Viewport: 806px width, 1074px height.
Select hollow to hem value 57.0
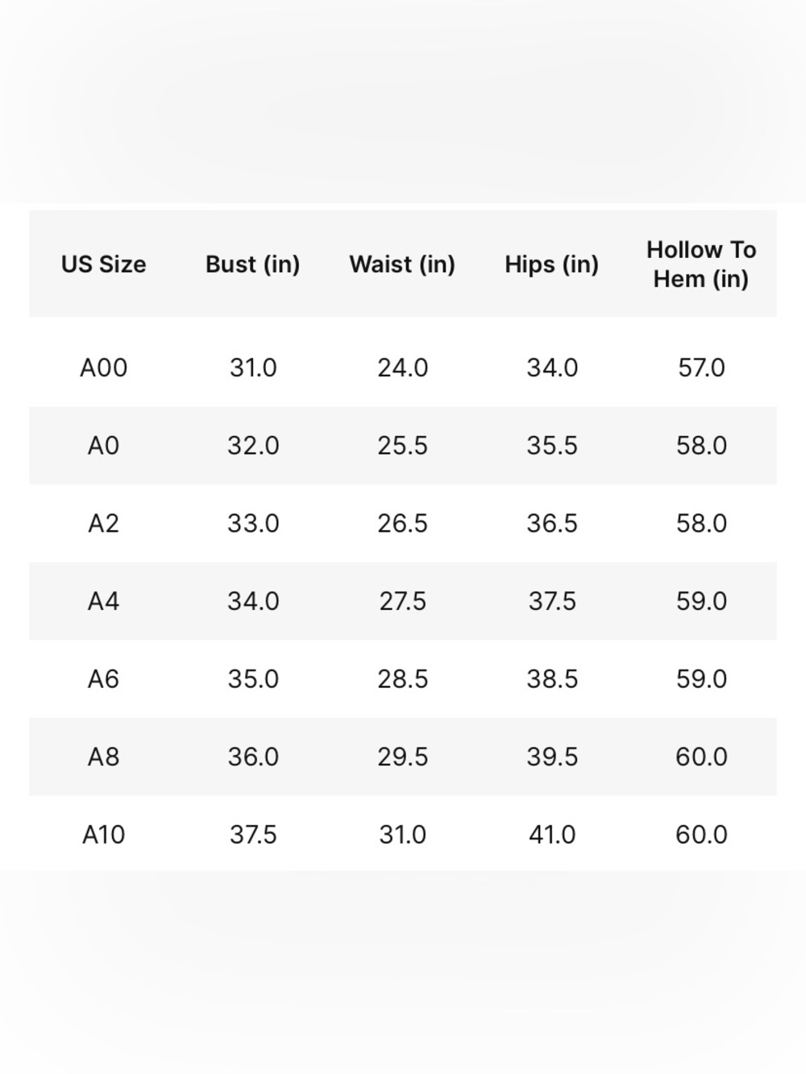701,368
